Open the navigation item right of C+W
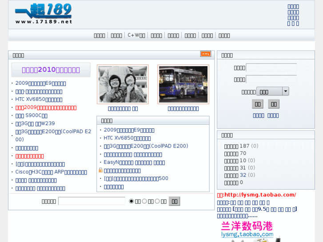This screenshot has height=242, width=323. pos(156,36)
